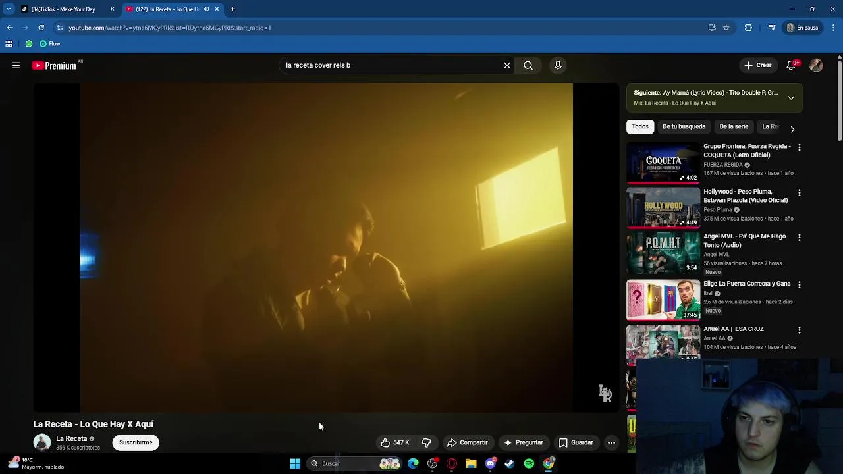Open the apps grid in bookmarks bar
843x474 pixels.
pyautogui.click(x=9, y=44)
